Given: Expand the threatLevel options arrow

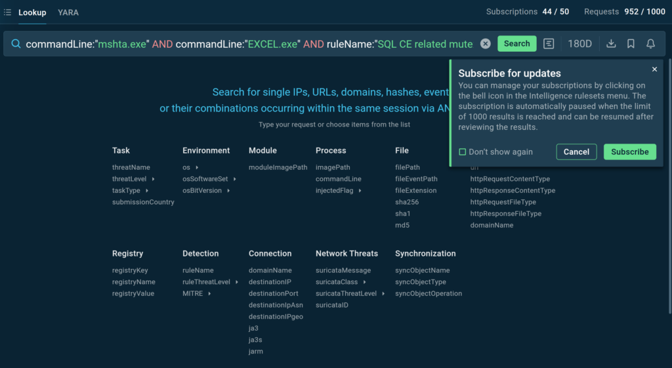Looking at the screenshot, I should coord(154,179).
